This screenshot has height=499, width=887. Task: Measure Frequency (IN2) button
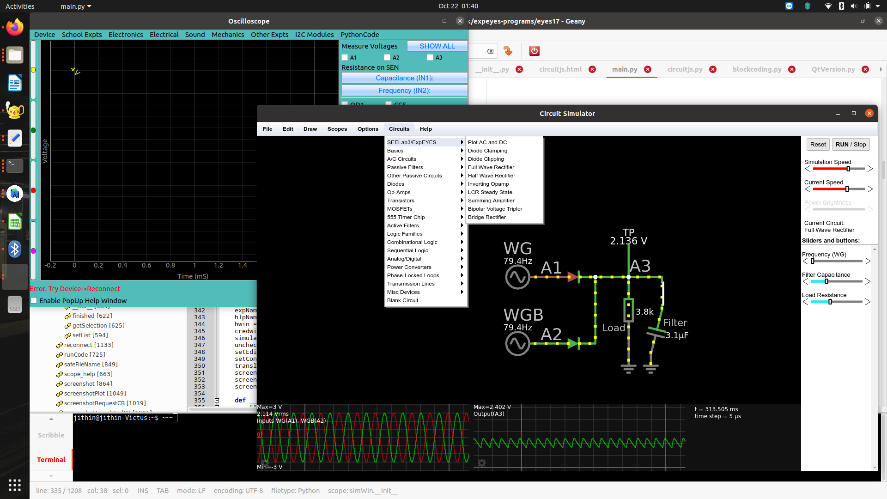point(404,91)
